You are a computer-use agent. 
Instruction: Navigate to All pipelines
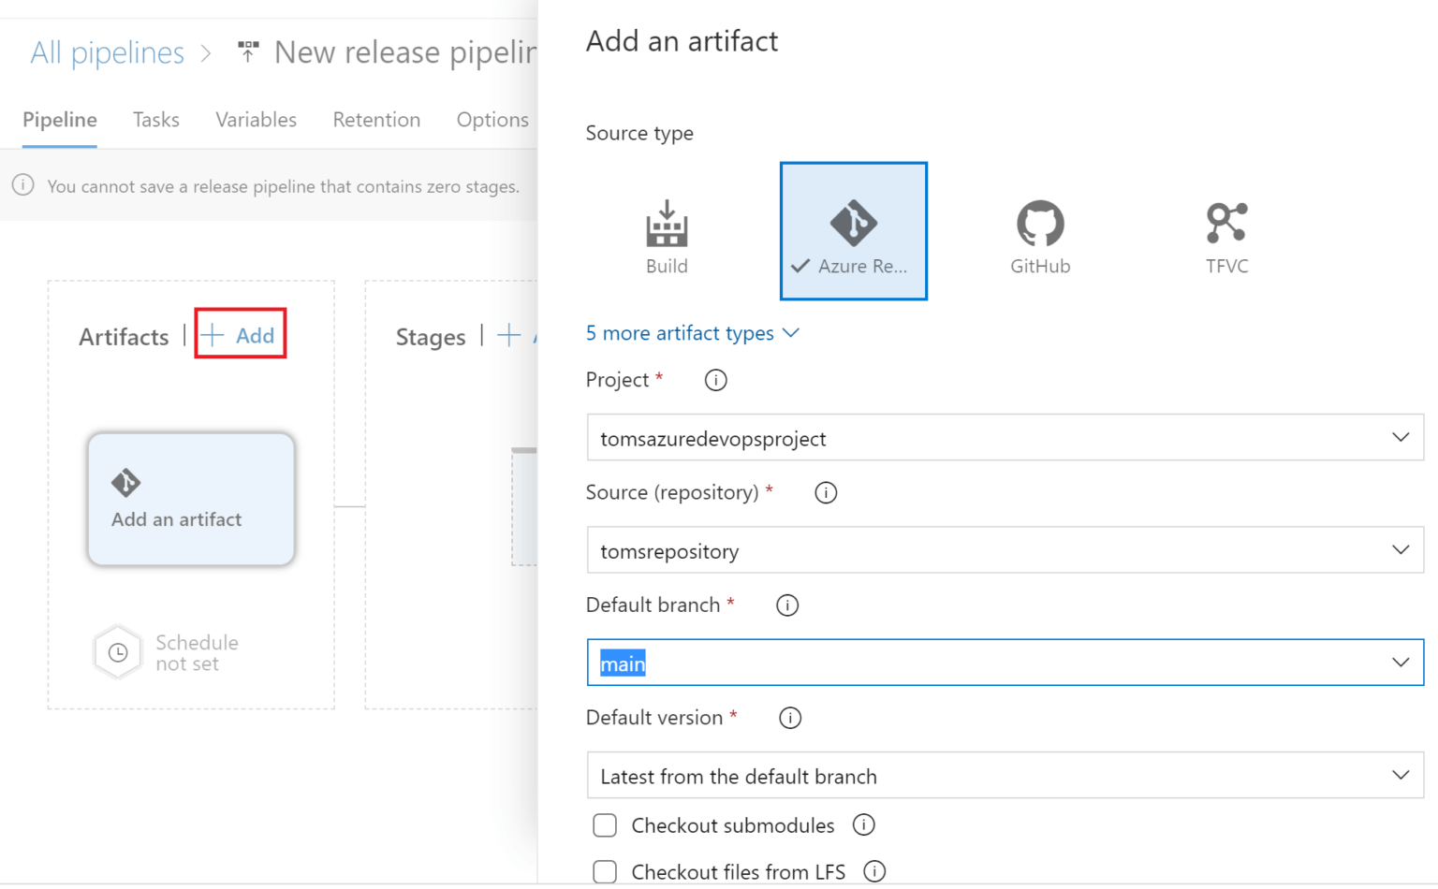point(107,52)
